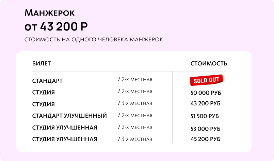Click the 53 000 руб price

pyautogui.click(x=206, y=129)
